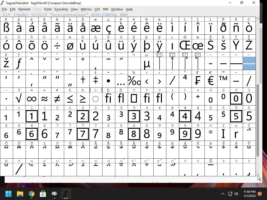Open the Edit menu
Screen dimensions: 267x200
tap(13, 9)
